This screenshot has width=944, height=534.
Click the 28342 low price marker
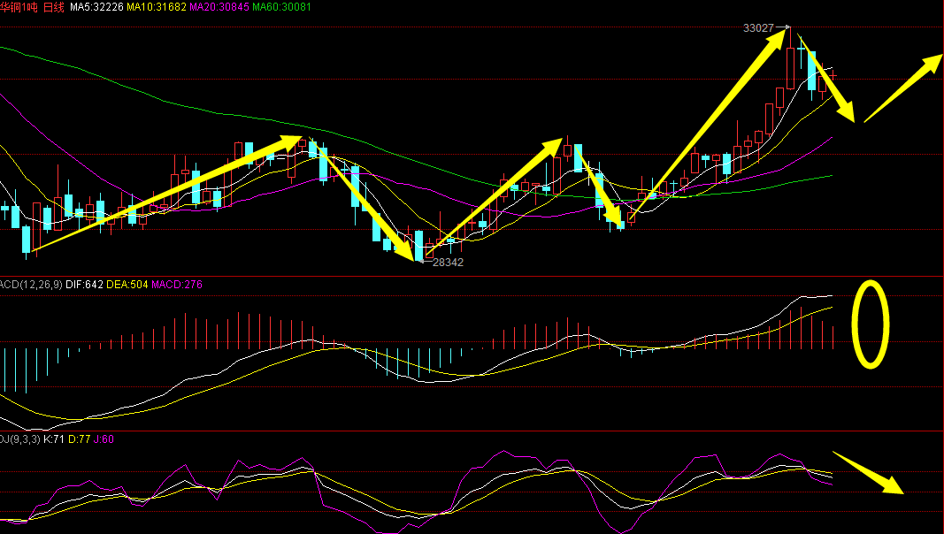tap(447, 263)
